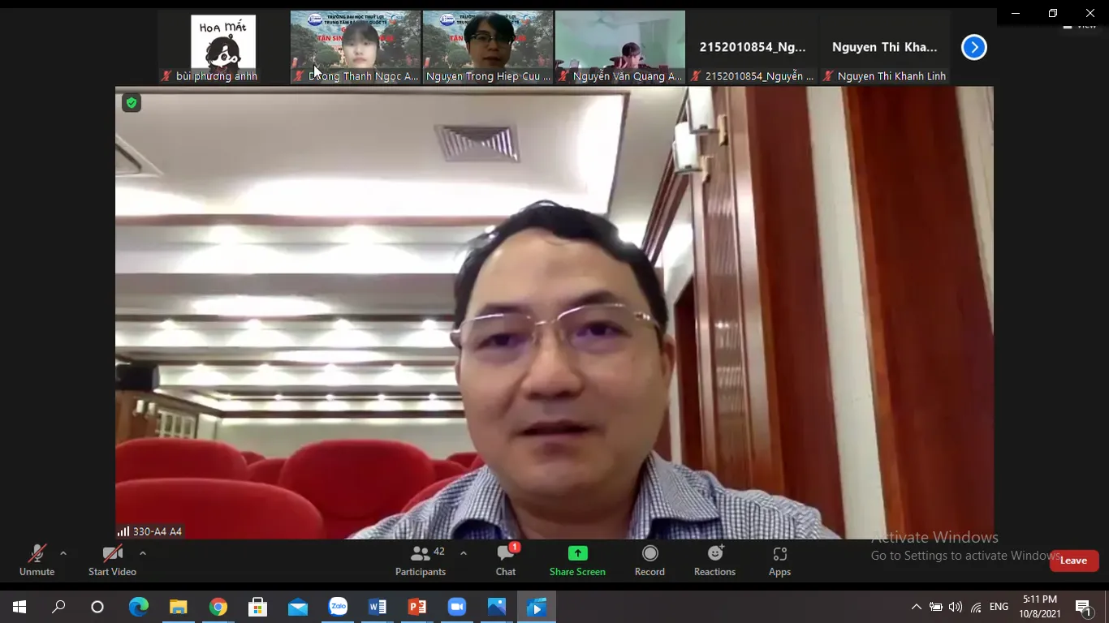Viewport: 1109px width, 623px height.
Task: Open the Zoom Apps panel
Action: (x=779, y=561)
